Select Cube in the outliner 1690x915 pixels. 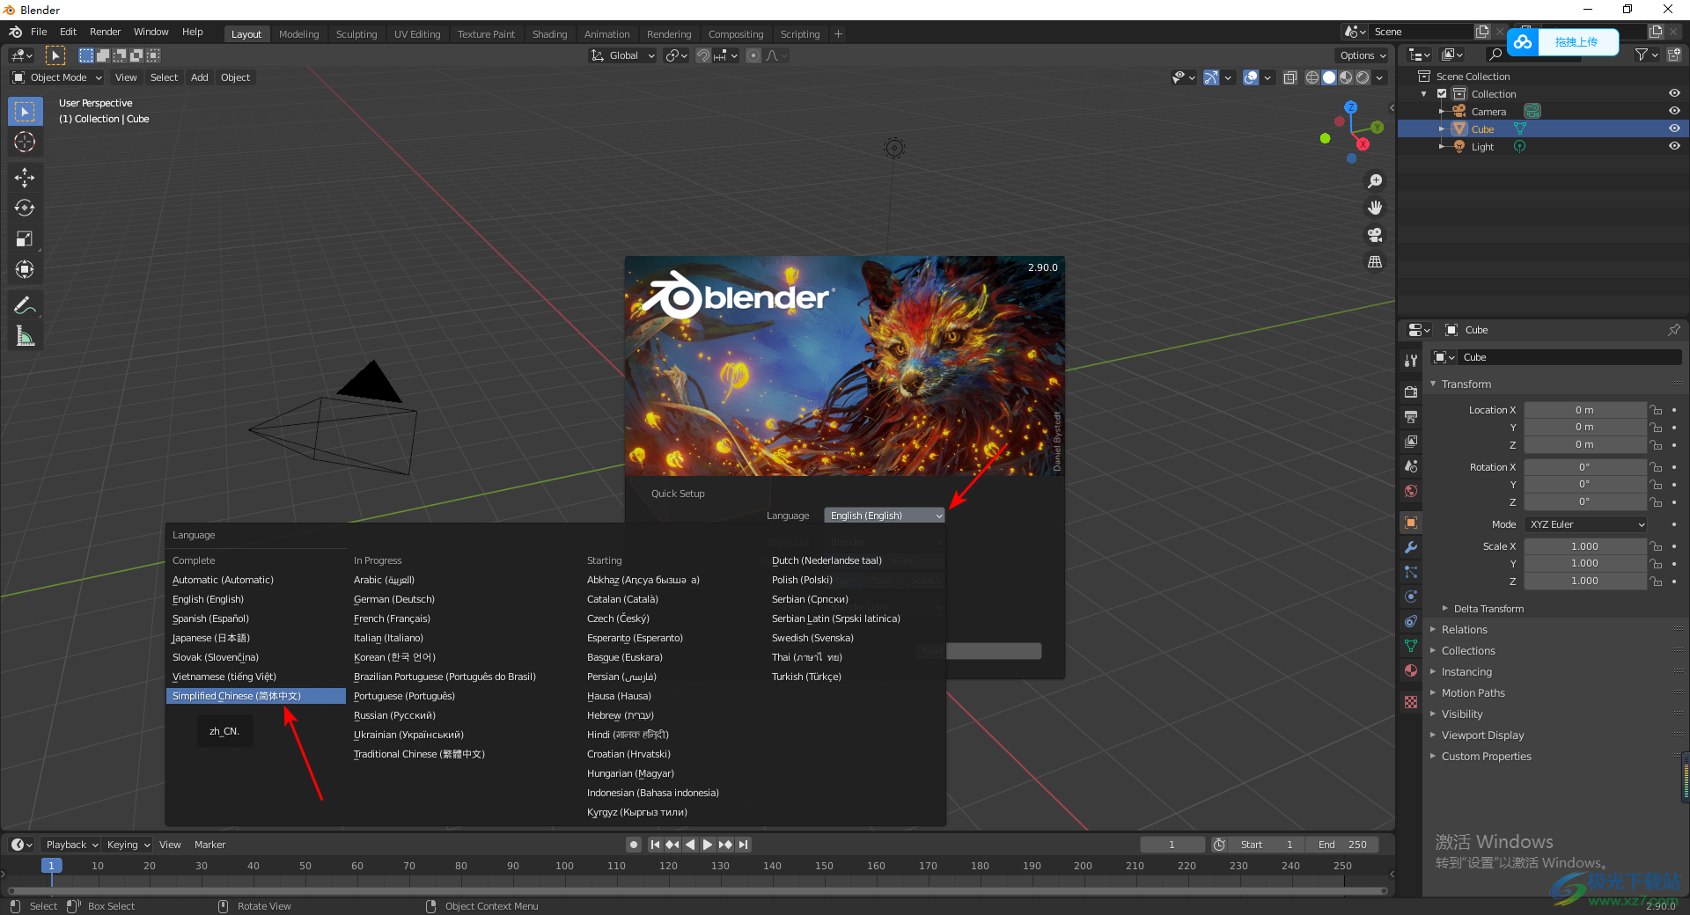[1482, 129]
